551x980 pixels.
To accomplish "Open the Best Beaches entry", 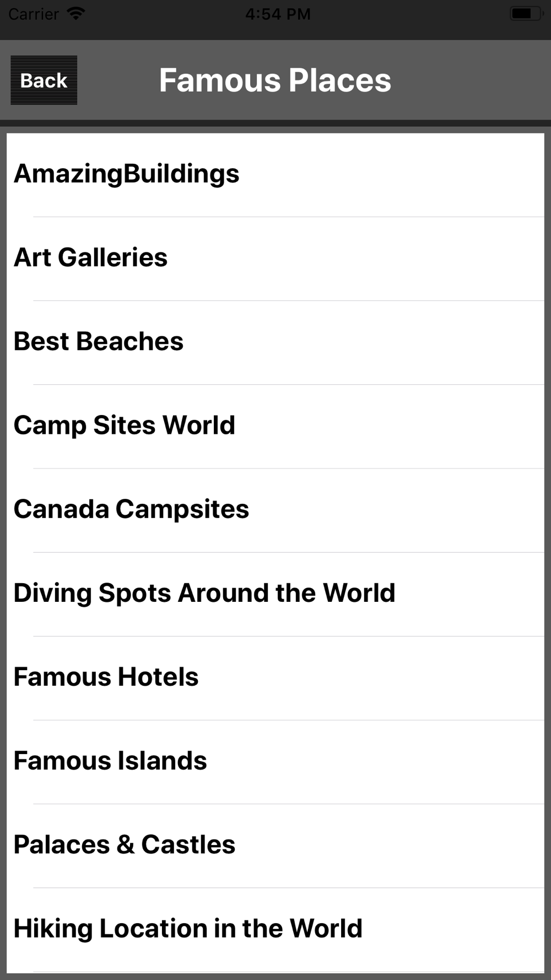I will tap(275, 342).
